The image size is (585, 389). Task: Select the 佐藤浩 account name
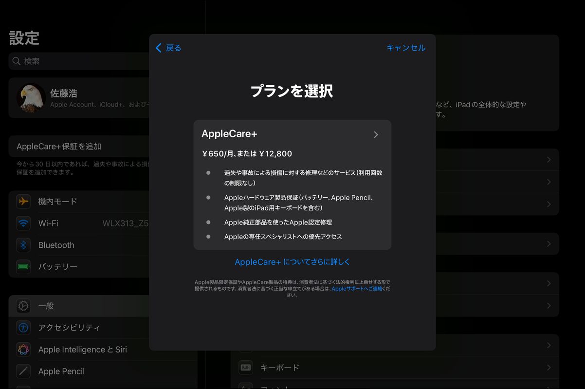coord(64,93)
